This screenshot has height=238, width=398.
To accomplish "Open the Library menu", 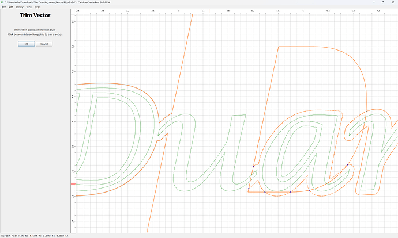I will (x=20, y=7).
